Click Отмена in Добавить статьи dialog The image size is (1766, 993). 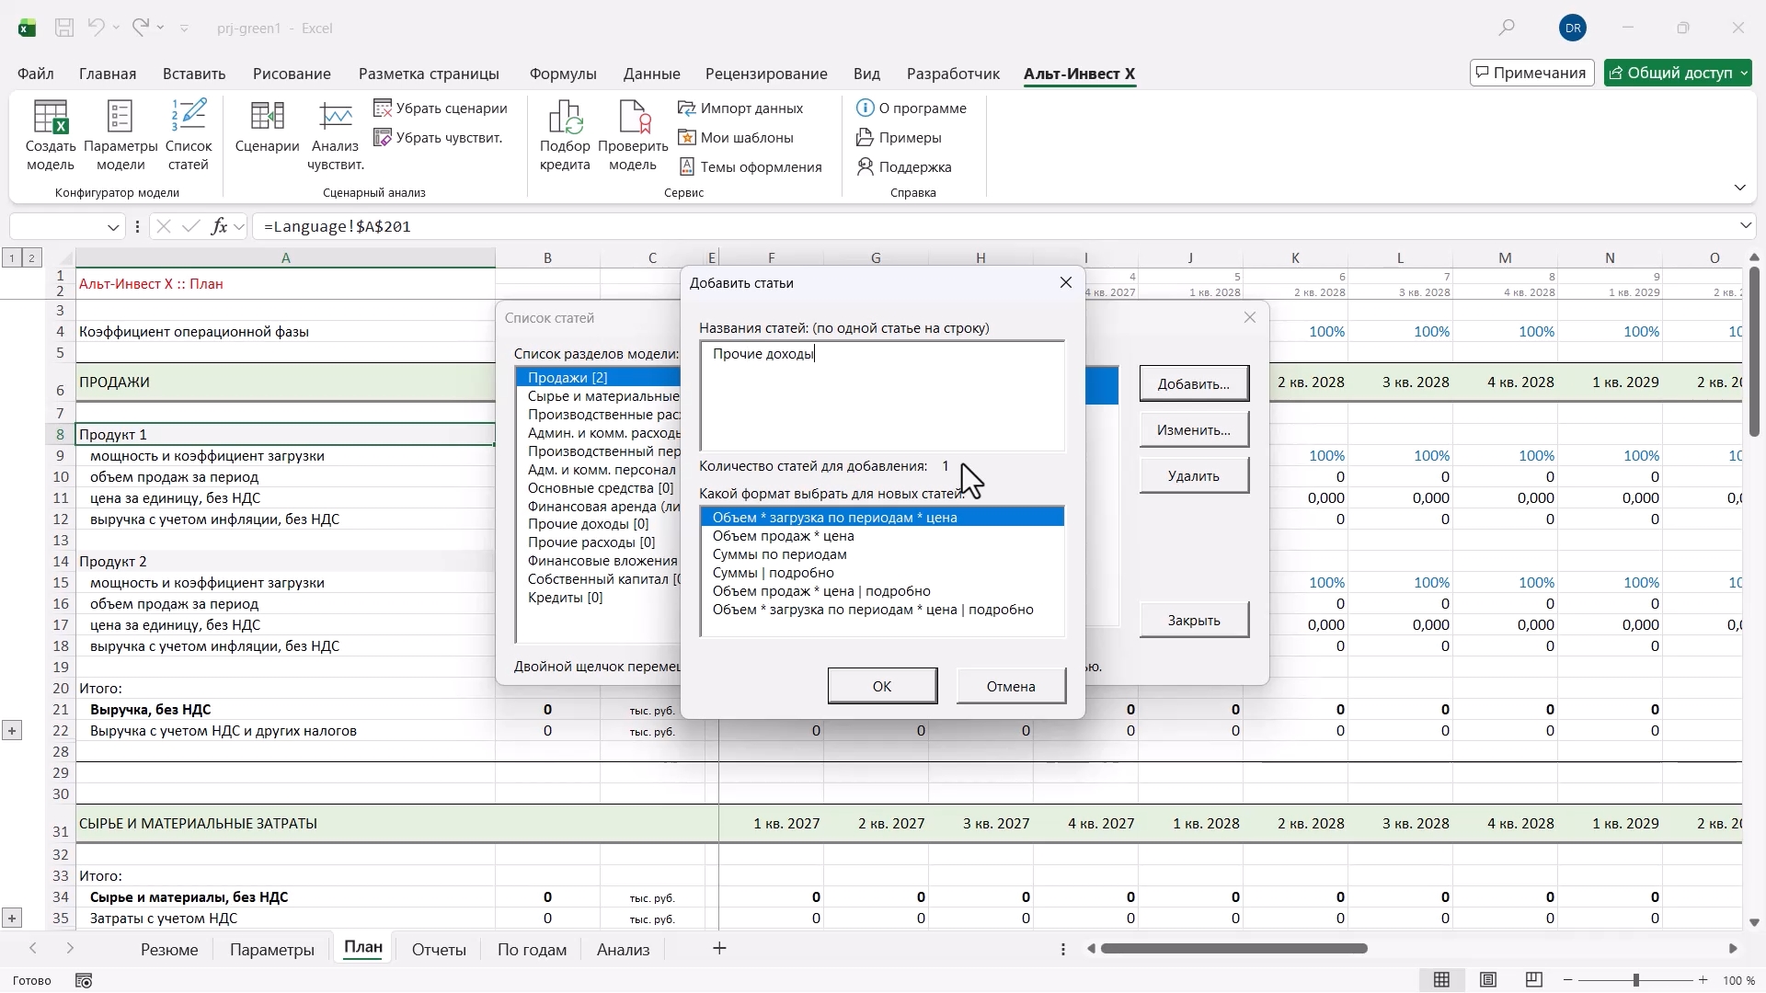[1011, 686]
